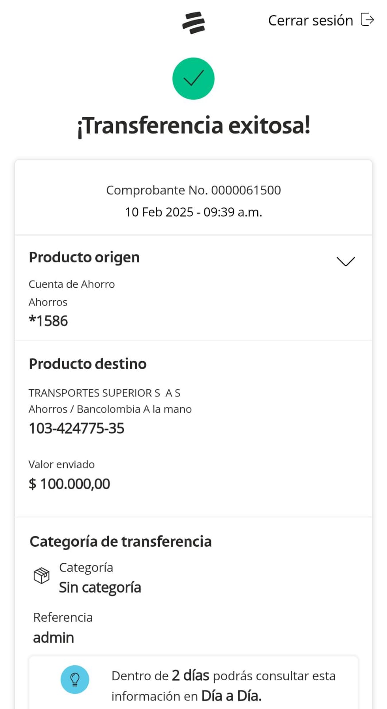Viewport: 387px width, 709px height.
Task: Click the blue lightbulb tip icon
Action: [x=75, y=679]
